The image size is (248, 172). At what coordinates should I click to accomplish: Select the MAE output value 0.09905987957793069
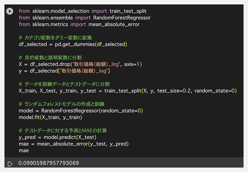(x=48, y=163)
